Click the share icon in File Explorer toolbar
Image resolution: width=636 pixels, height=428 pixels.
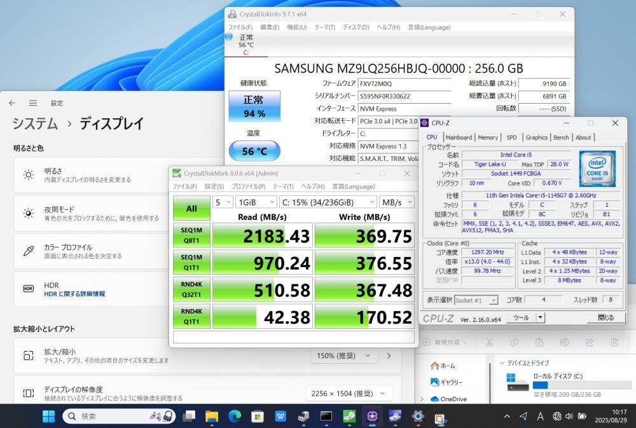[590, 342]
